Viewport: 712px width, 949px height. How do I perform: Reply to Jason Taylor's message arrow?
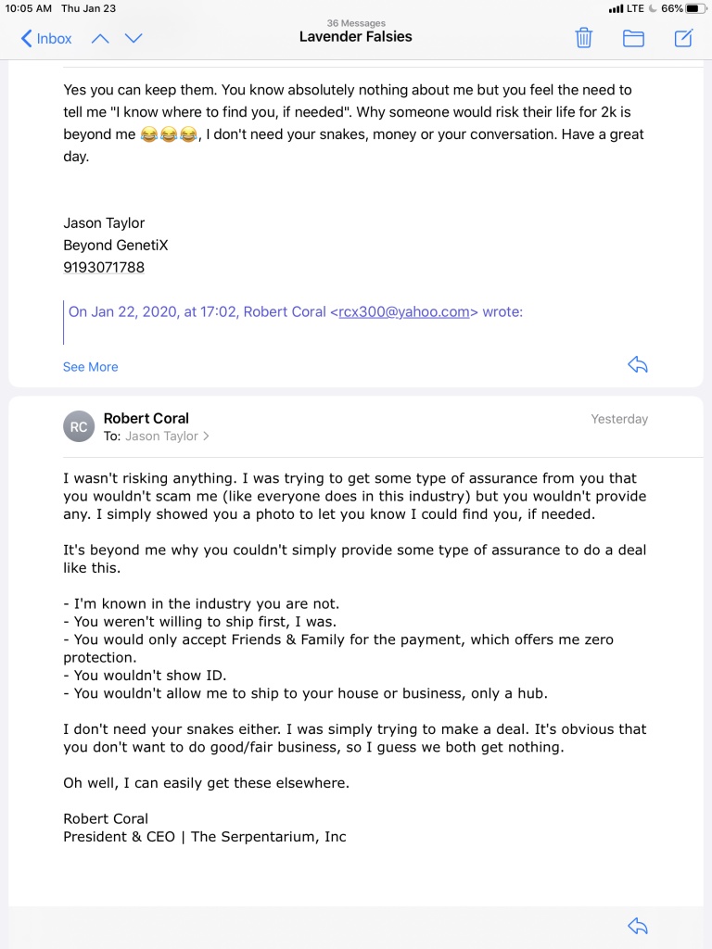pos(638,365)
